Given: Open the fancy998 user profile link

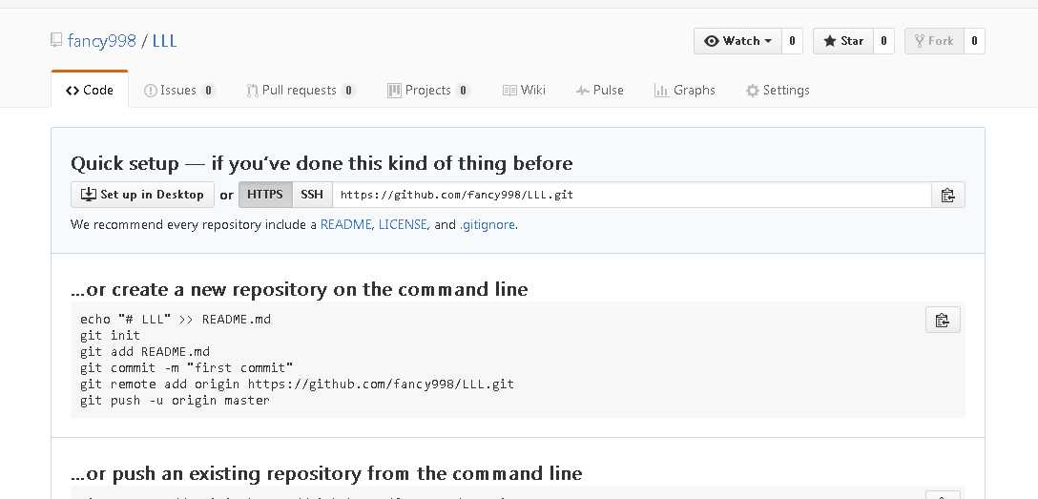Looking at the screenshot, I should pyautogui.click(x=102, y=41).
